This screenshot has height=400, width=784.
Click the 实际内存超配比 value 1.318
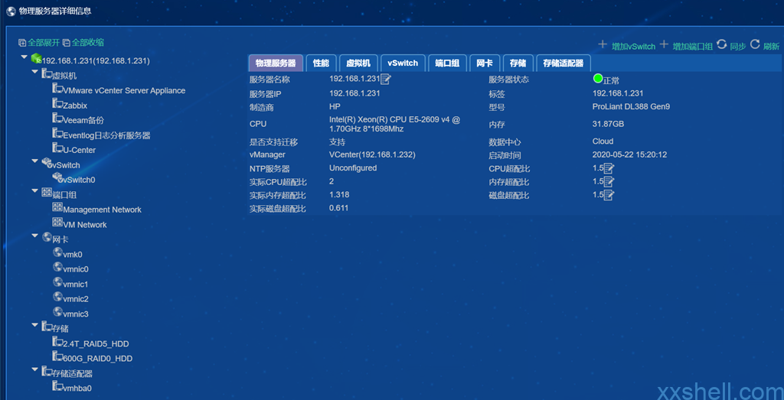[x=339, y=195]
